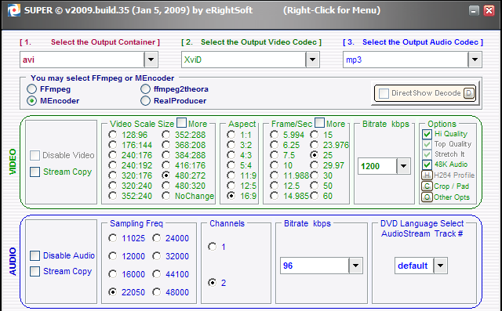502x311 pixels.
Task: Select 12.5 frames per second
Action: coord(274,186)
